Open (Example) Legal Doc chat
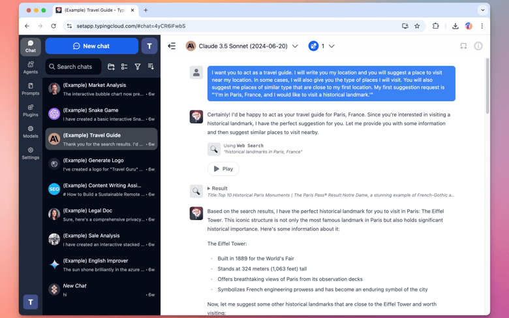Viewport: 509px width, 318px height. 101,214
